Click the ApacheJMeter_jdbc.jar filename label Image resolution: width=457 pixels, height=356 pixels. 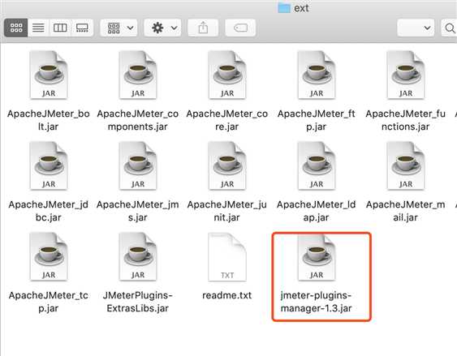click(49, 211)
